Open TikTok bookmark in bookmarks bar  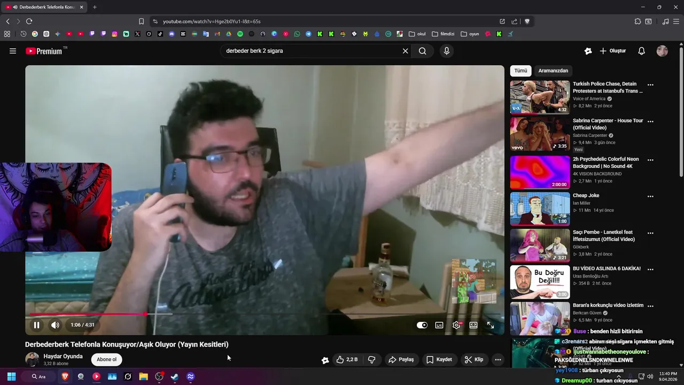click(160, 34)
